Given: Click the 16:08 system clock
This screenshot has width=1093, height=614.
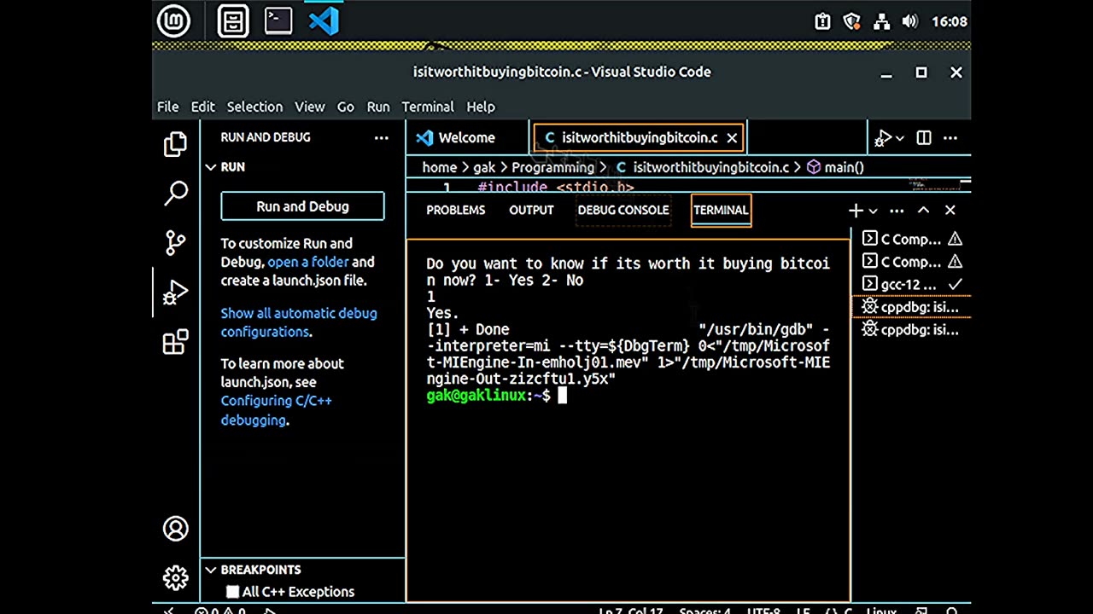Looking at the screenshot, I should tap(950, 22).
